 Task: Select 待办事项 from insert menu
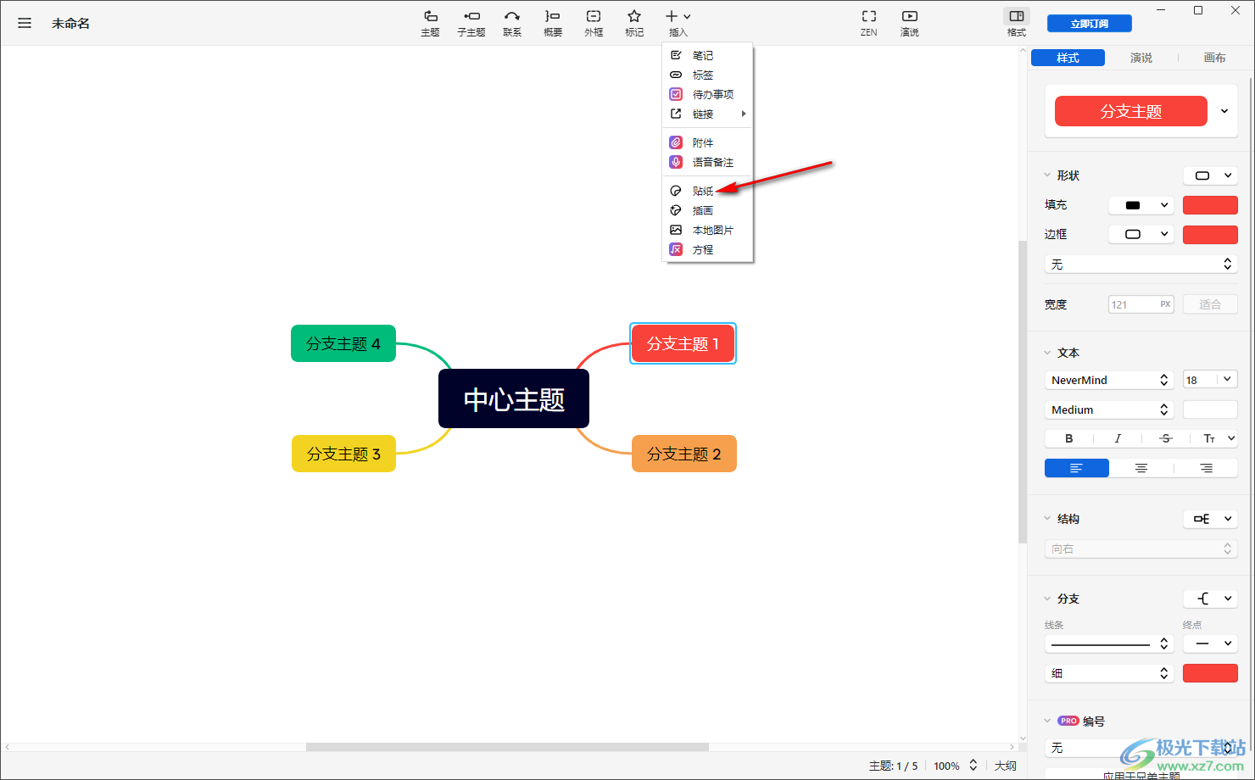pyautogui.click(x=707, y=94)
